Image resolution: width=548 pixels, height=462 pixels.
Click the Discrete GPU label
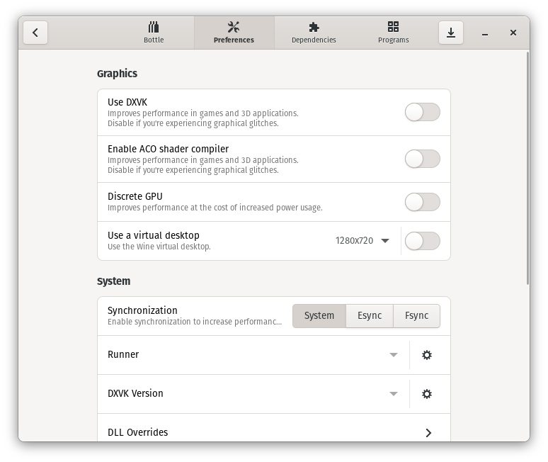click(x=135, y=196)
